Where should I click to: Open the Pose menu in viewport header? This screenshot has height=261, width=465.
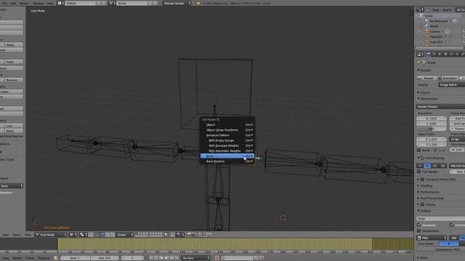28,235
